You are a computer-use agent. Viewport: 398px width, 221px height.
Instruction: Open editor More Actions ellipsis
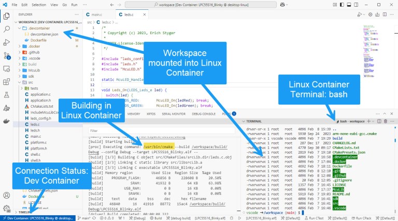click(392, 14)
